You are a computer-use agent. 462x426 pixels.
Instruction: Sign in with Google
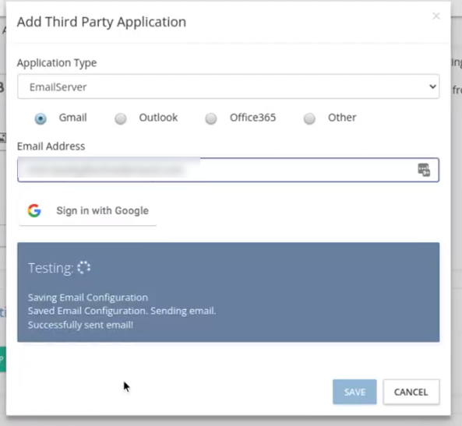tap(87, 211)
